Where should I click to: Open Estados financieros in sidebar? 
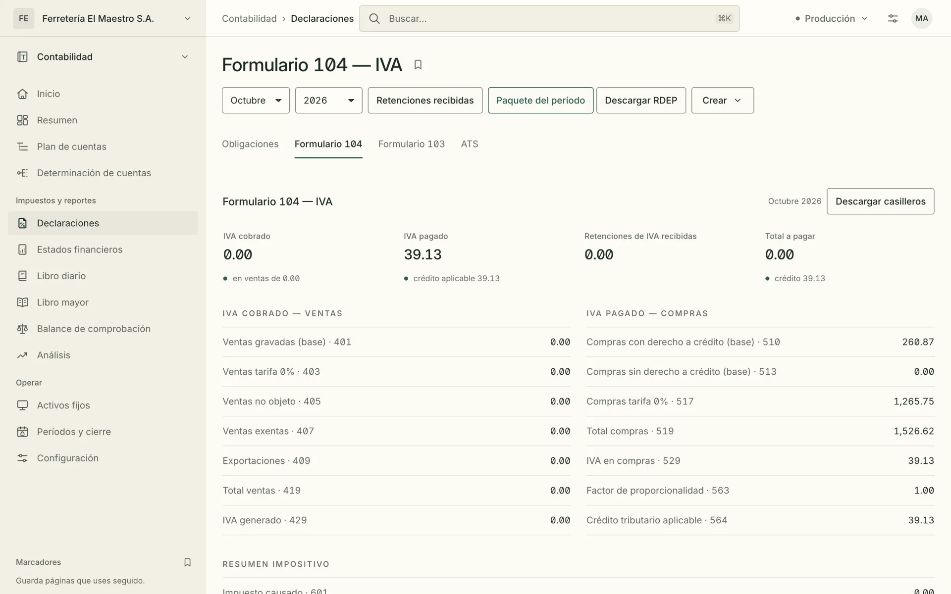click(103, 249)
